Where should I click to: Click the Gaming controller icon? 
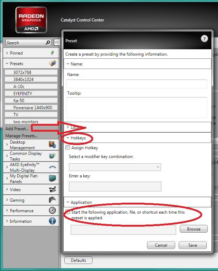pos(52,200)
